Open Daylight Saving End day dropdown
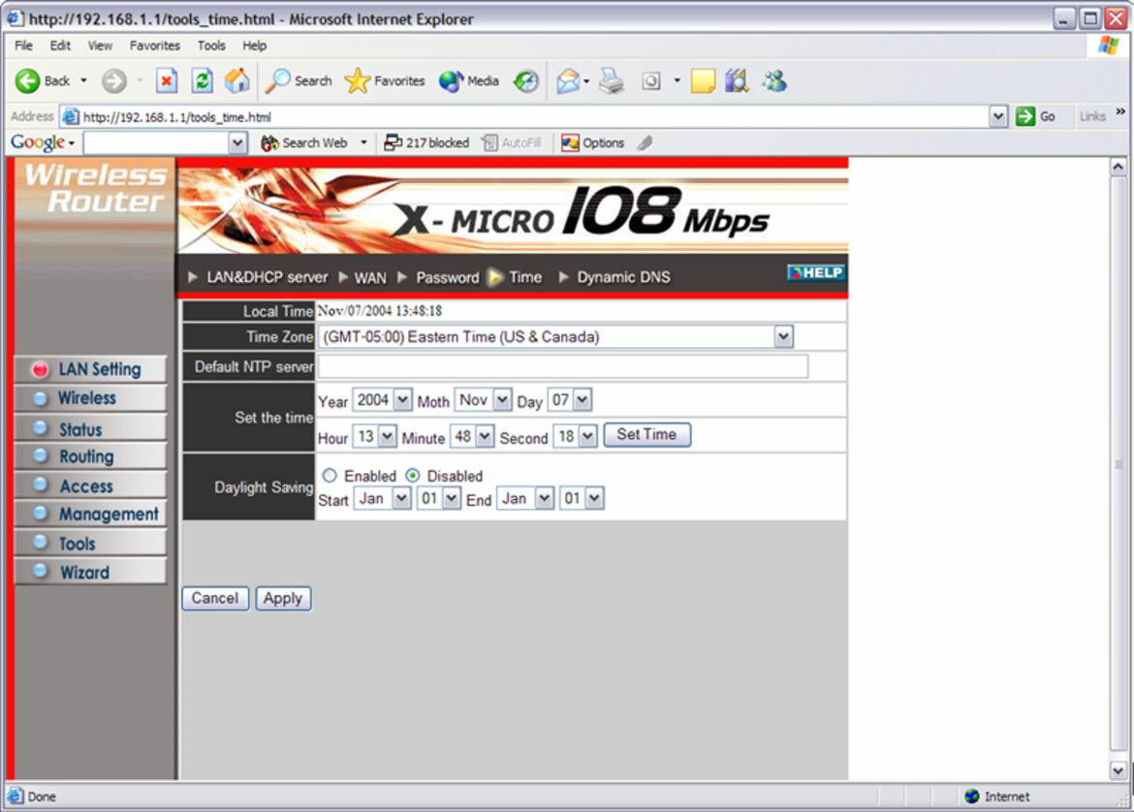 click(582, 498)
